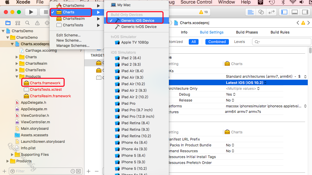Open the Xcode Window menu
This screenshot has width=312, height=175.
[227, 2]
